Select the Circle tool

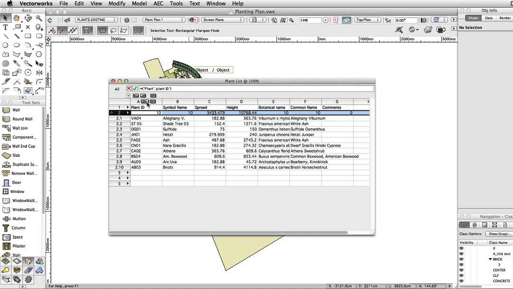[6, 45]
